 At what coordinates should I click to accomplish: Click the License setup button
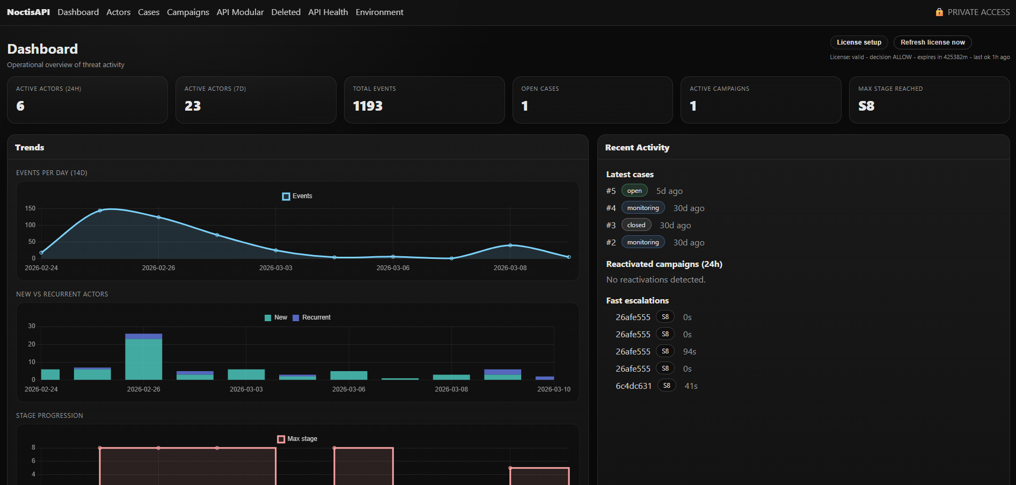point(858,42)
